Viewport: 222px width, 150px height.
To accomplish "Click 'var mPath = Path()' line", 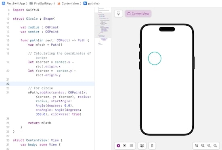I will coord(45,45).
